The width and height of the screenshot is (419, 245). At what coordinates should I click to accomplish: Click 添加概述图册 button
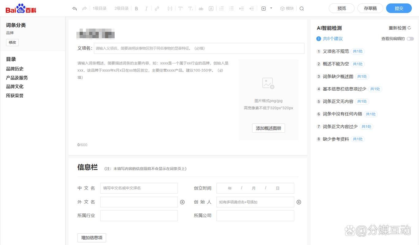[x=269, y=128]
